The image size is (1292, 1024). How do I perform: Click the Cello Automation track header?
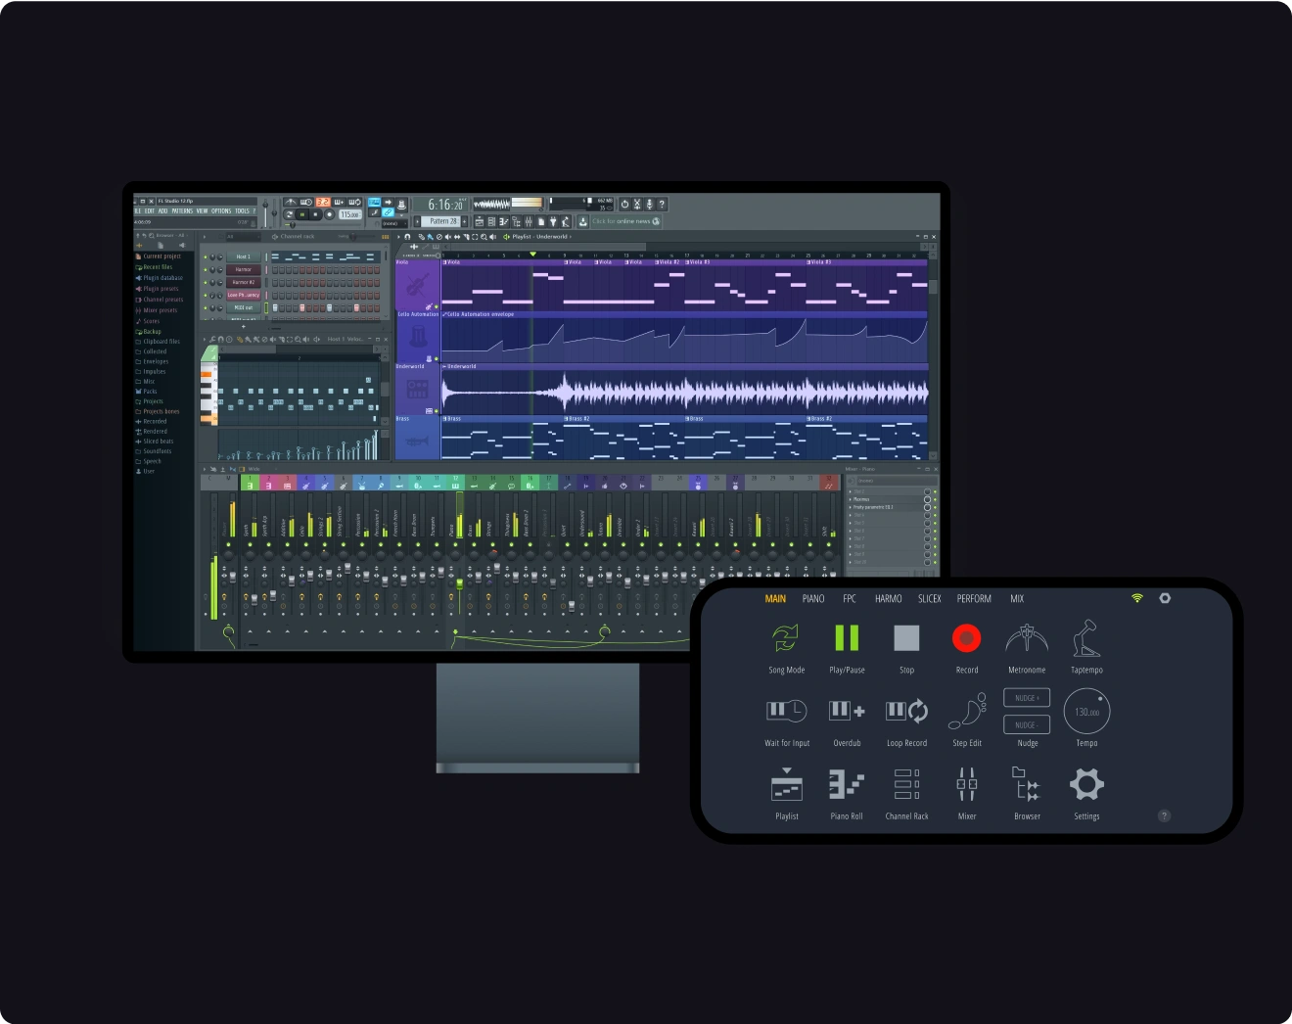[x=418, y=337]
